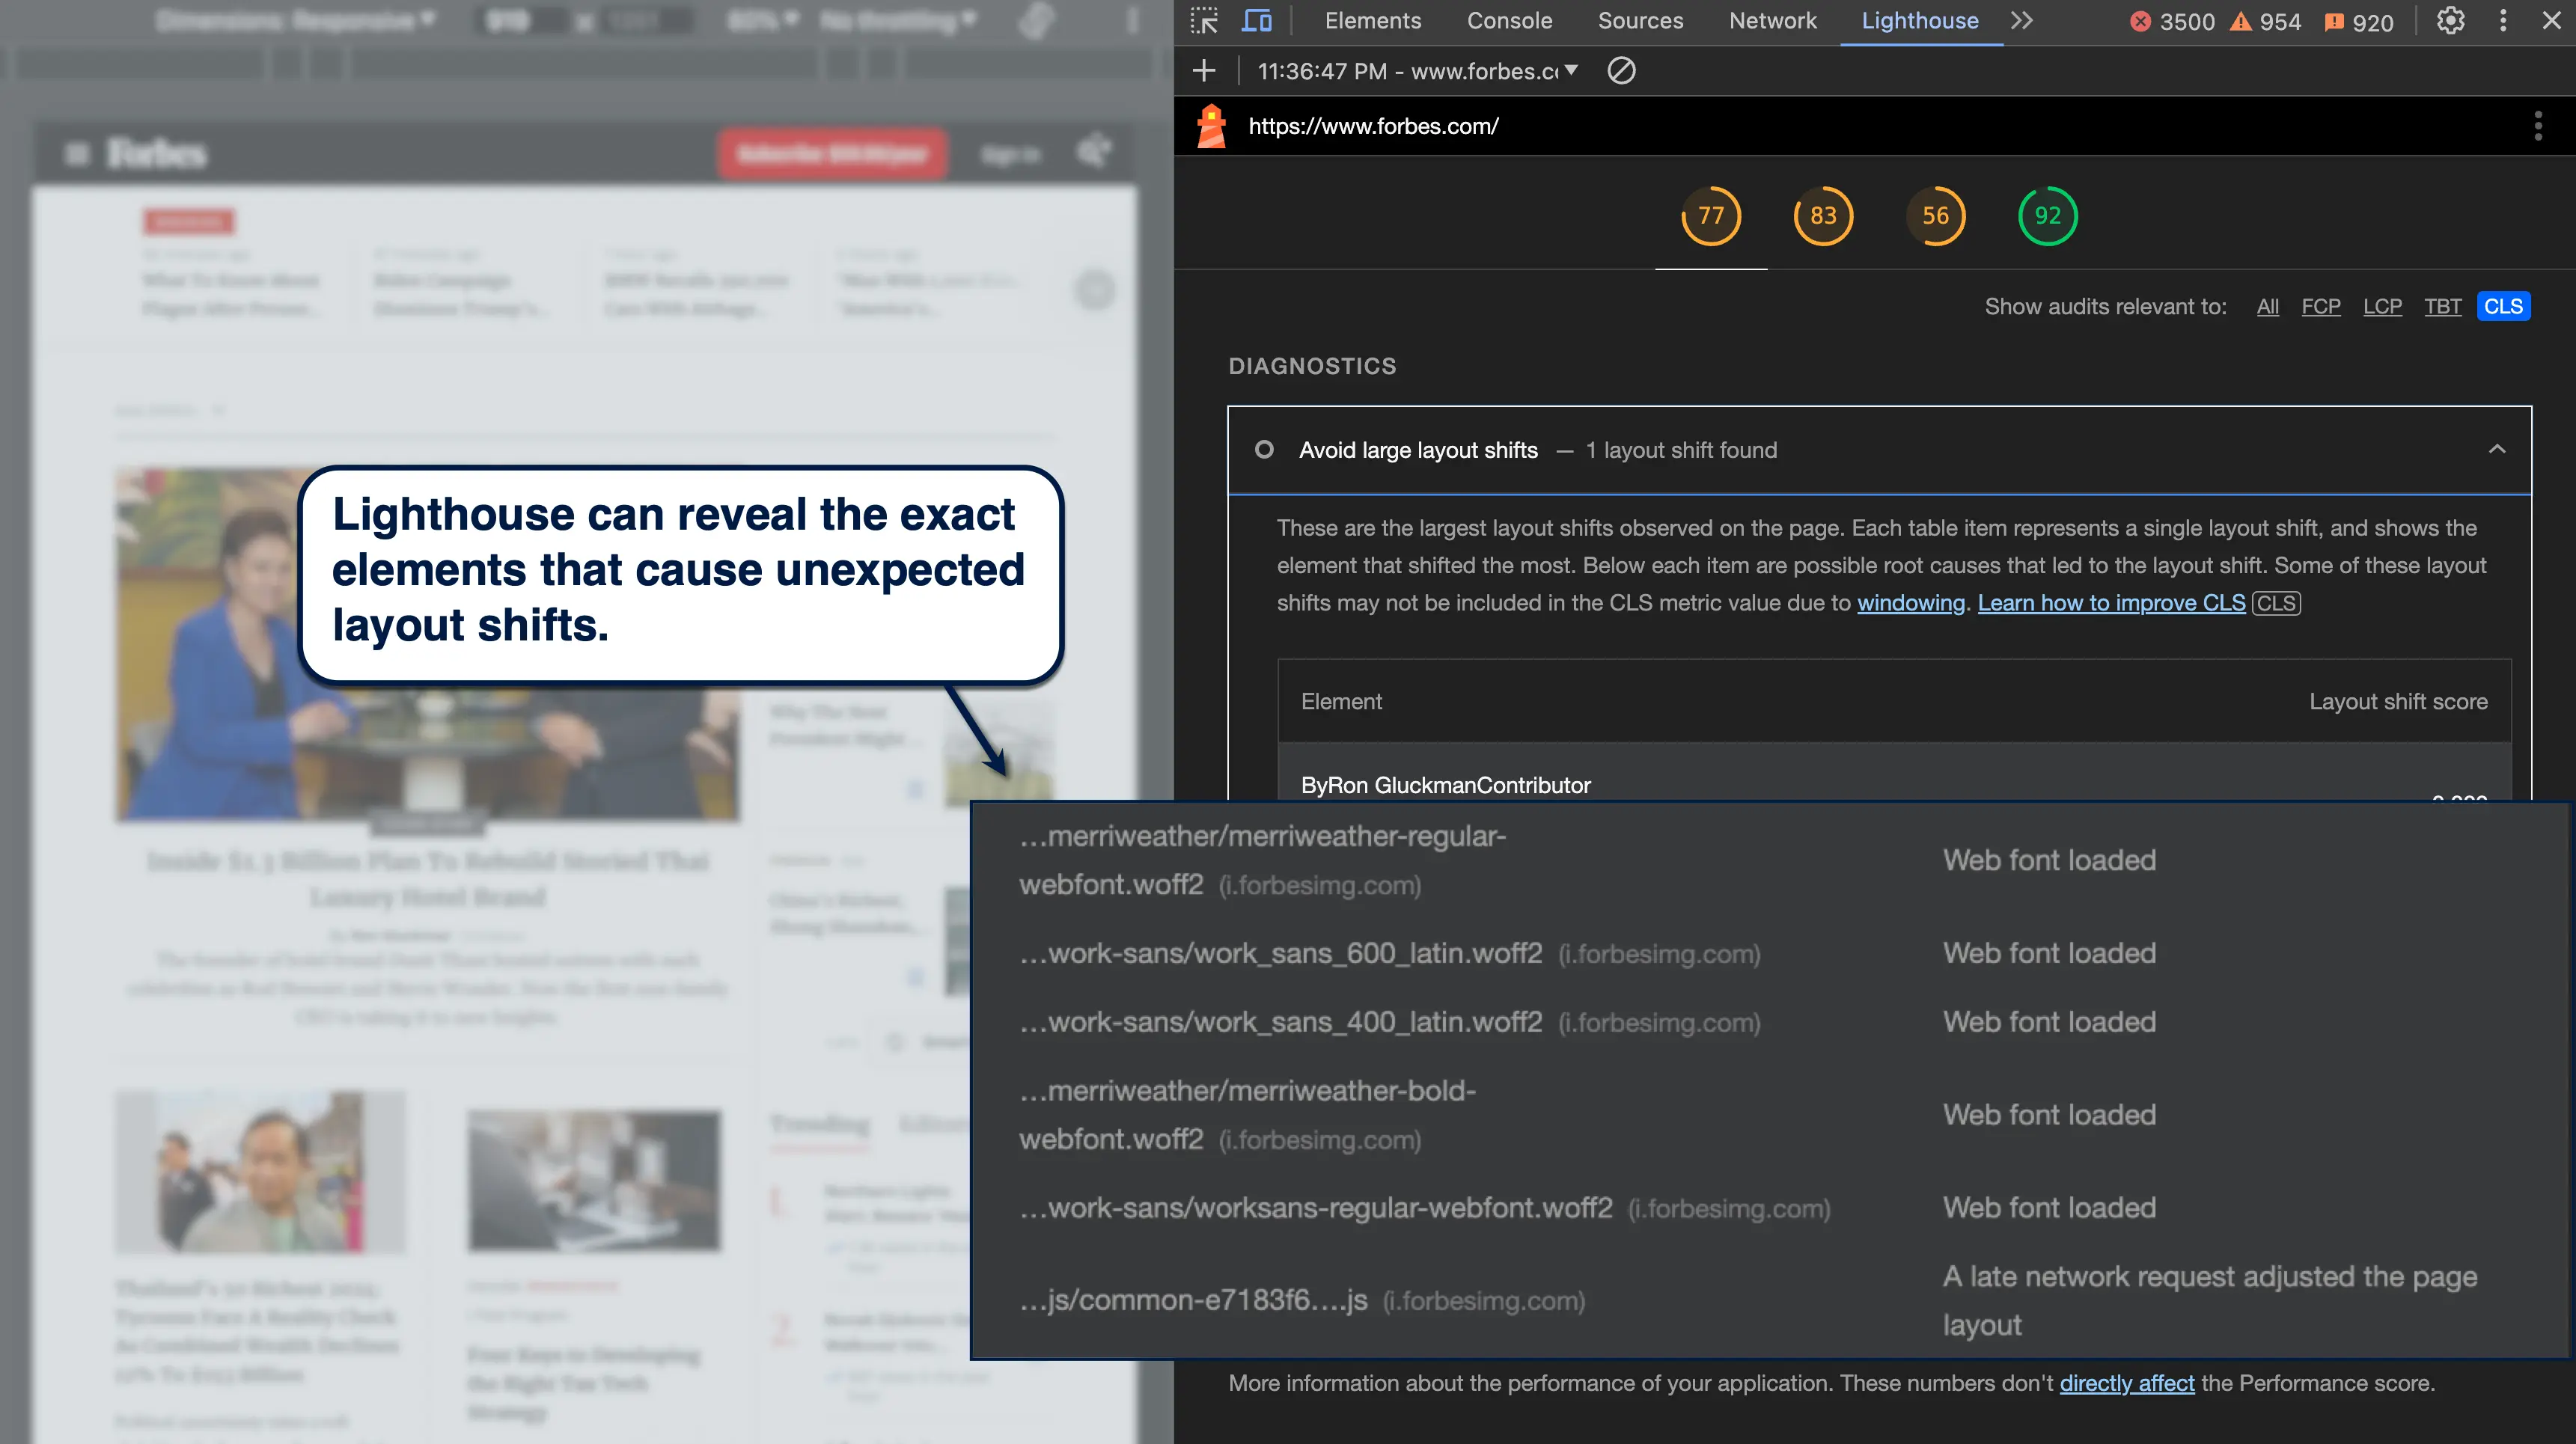This screenshot has width=2576, height=1444.
Task: Click the viewport width input field
Action: [520, 20]
